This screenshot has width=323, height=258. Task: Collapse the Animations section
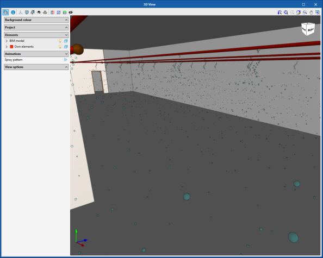pos(36,54)
